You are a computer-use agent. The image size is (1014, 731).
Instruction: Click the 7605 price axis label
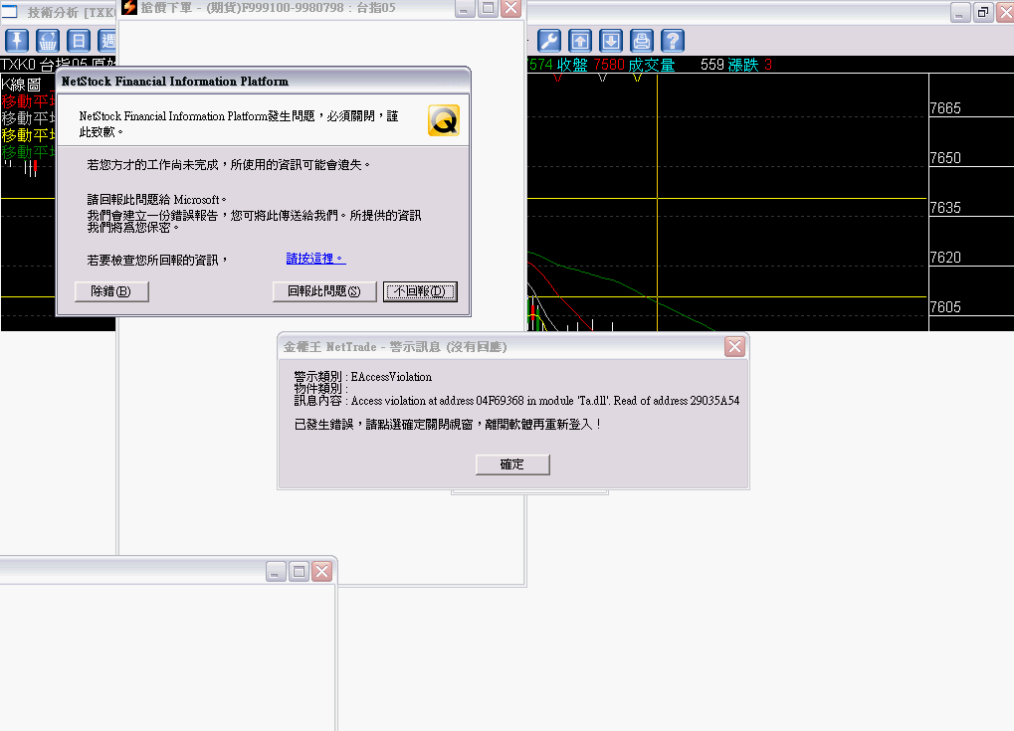945,307
